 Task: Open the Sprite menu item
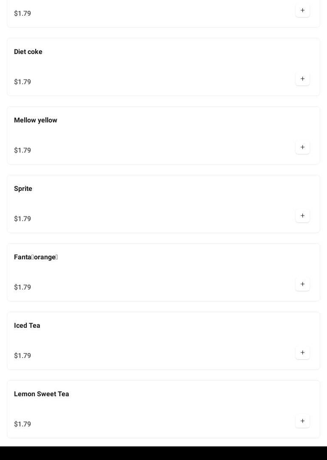coord(23,189)
